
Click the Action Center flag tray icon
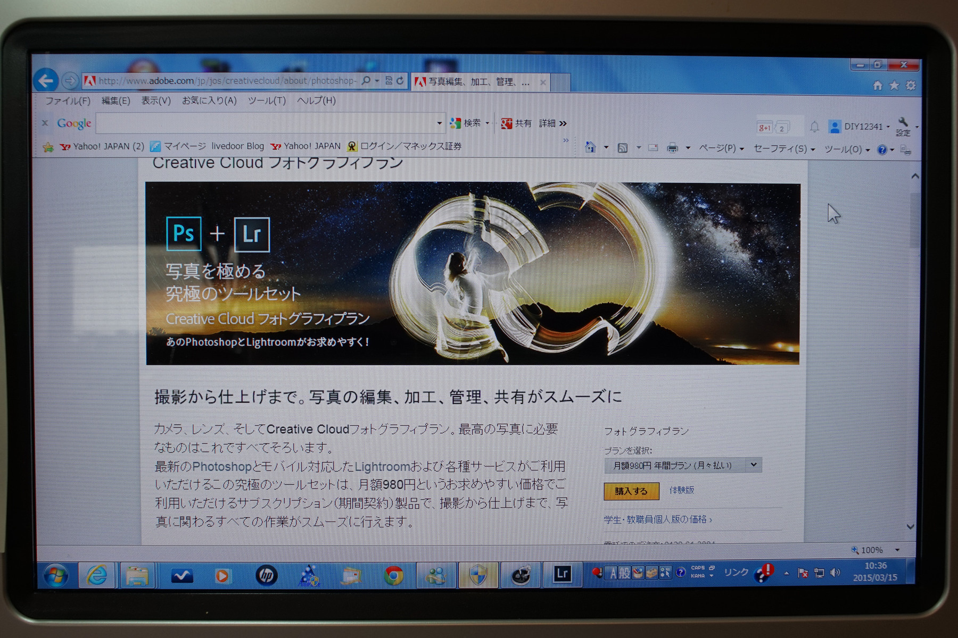(x=803, y=573)
